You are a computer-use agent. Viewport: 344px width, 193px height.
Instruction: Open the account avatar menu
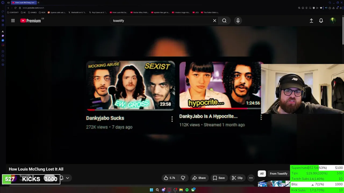coord(332,20)
